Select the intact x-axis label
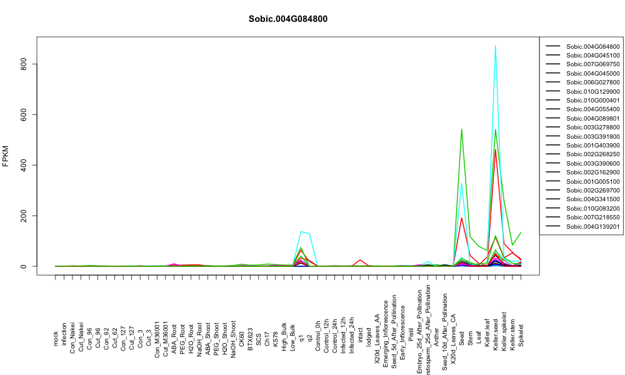625x375 pixels. tap(361, 337)
